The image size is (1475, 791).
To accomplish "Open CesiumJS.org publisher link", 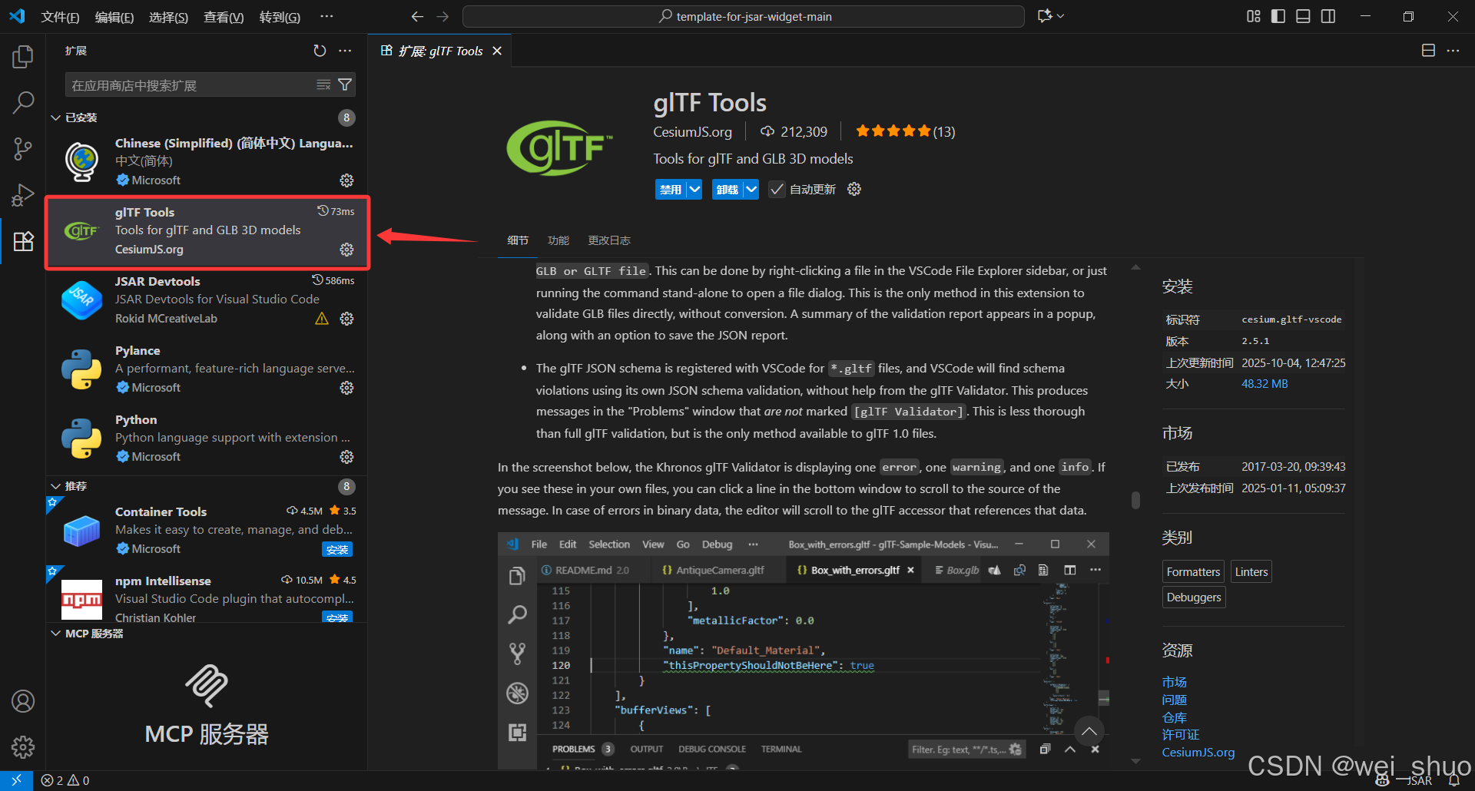I will (692, 132).
